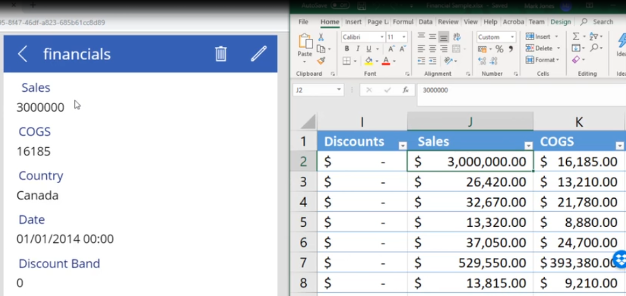Viewport: 626px width, 296px height.
Task: Click the Insert Function fx button
Action: coord(406,90)
